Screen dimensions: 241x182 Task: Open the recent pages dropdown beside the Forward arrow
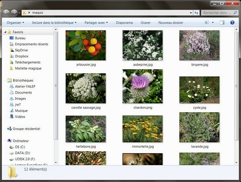(x=19, y=13)
